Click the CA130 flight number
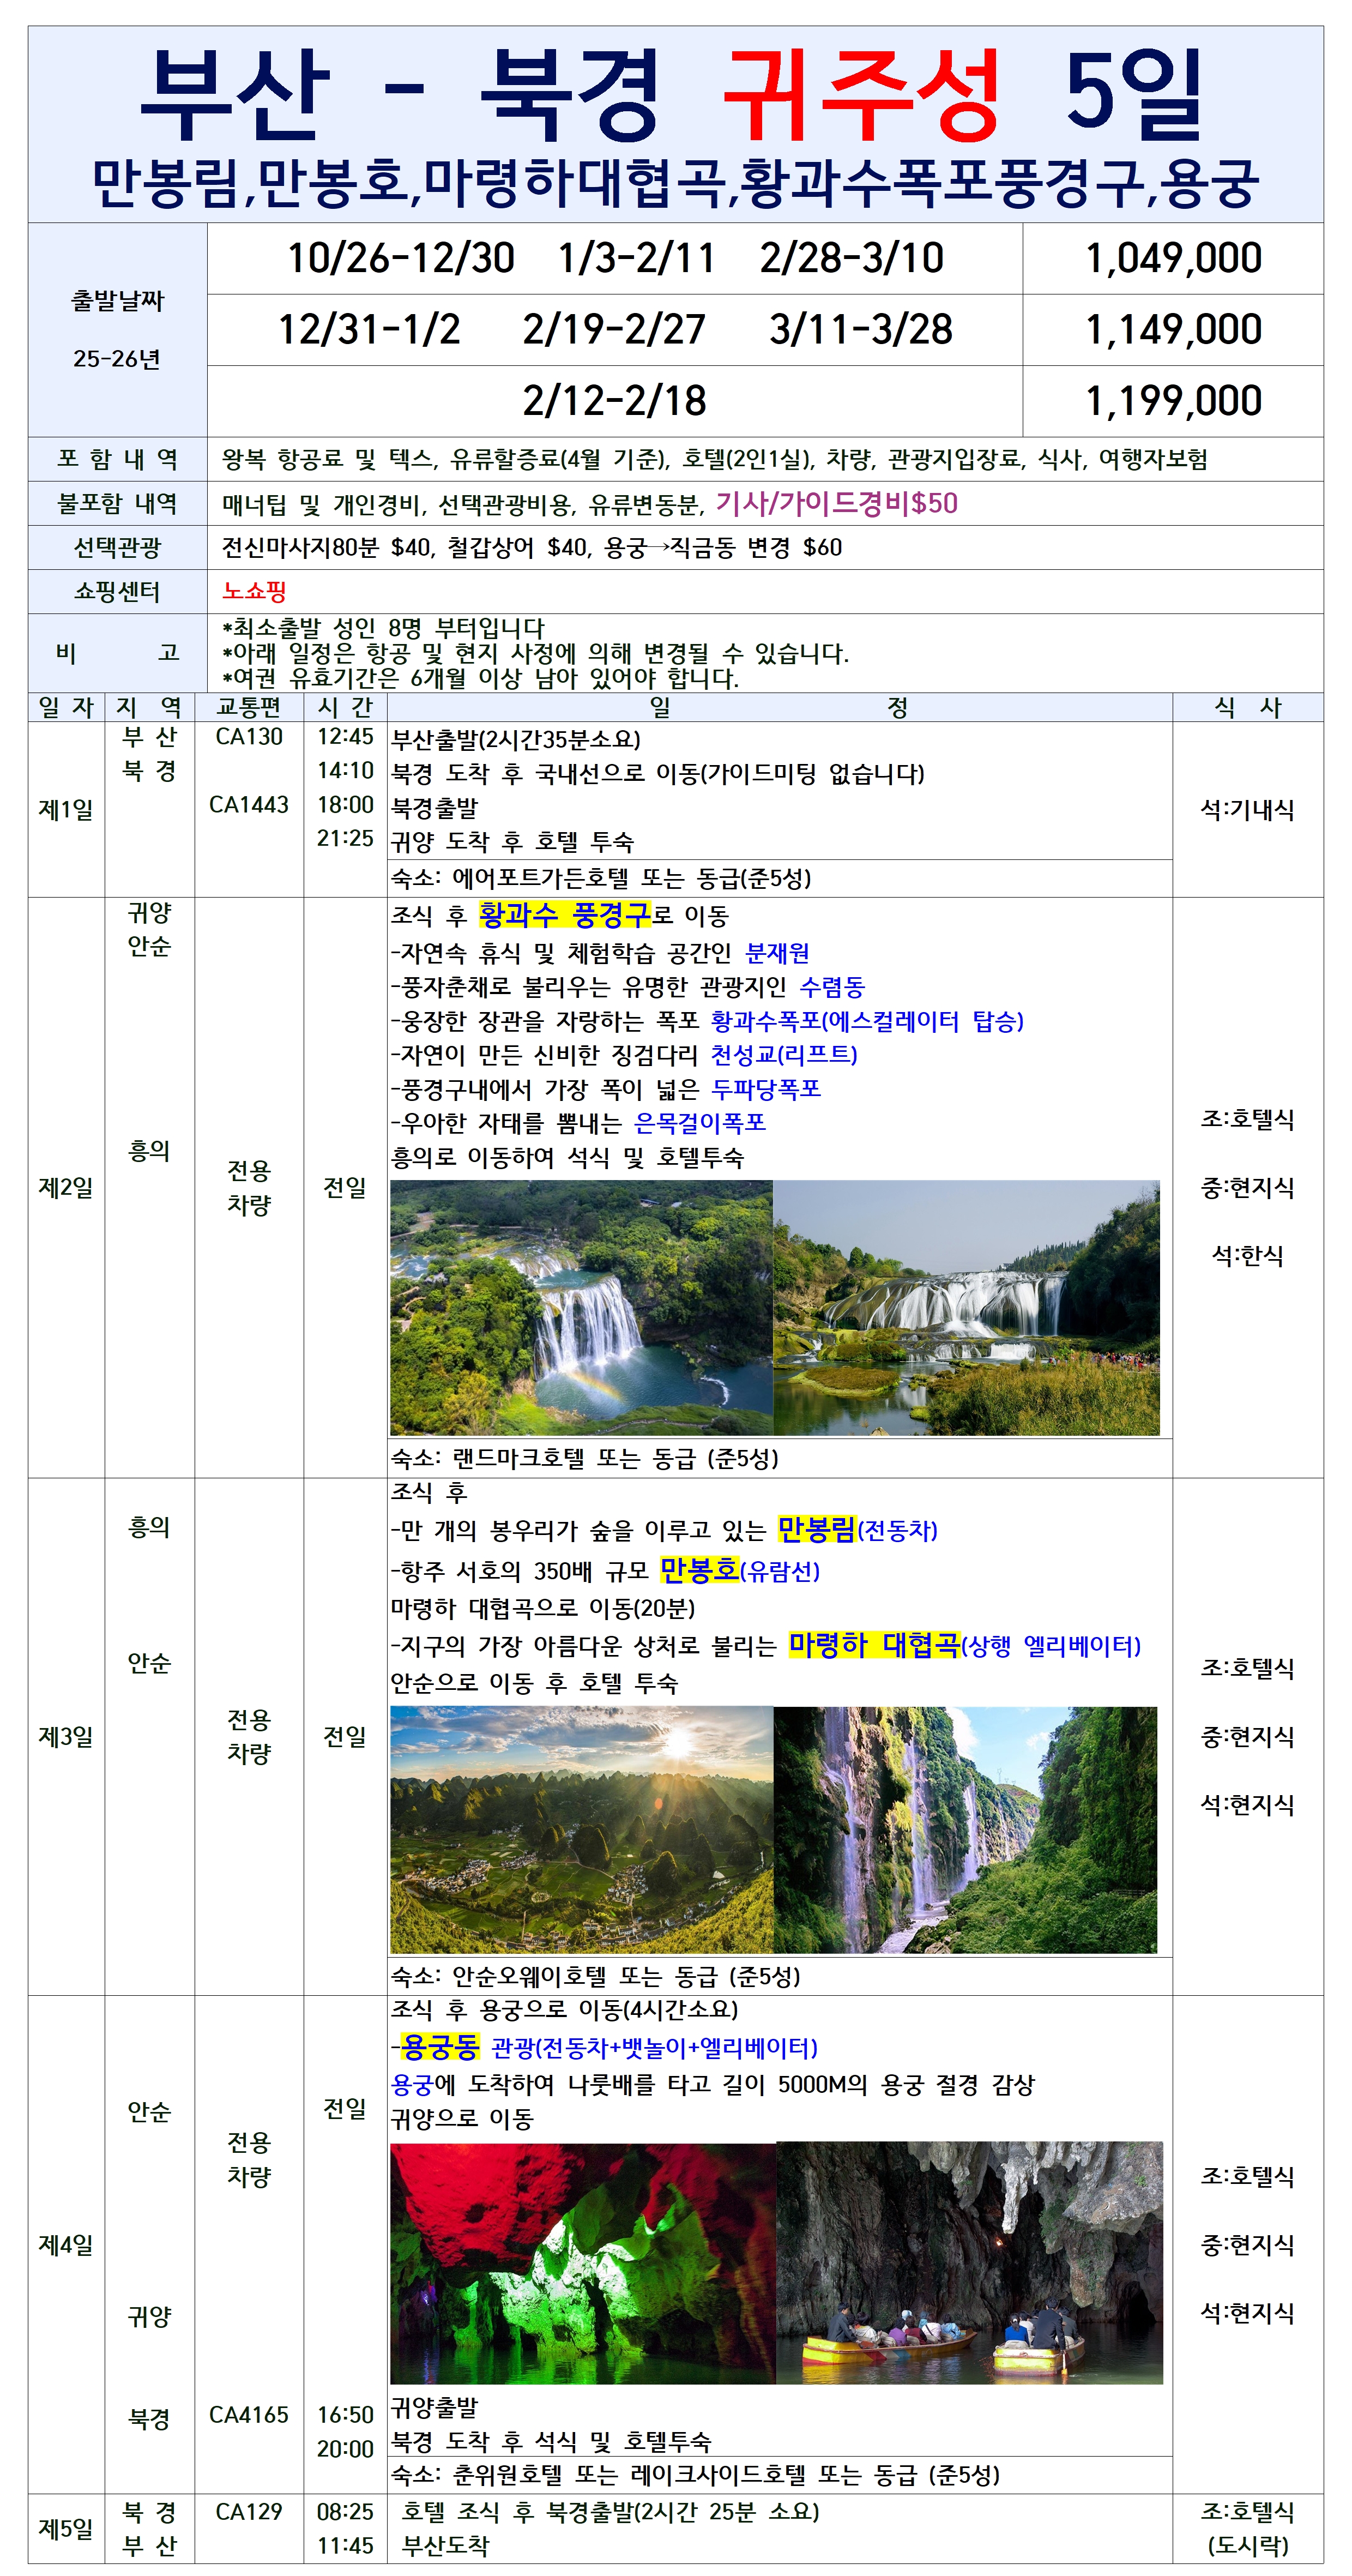 pyautogui.click(x=249, y=737)
